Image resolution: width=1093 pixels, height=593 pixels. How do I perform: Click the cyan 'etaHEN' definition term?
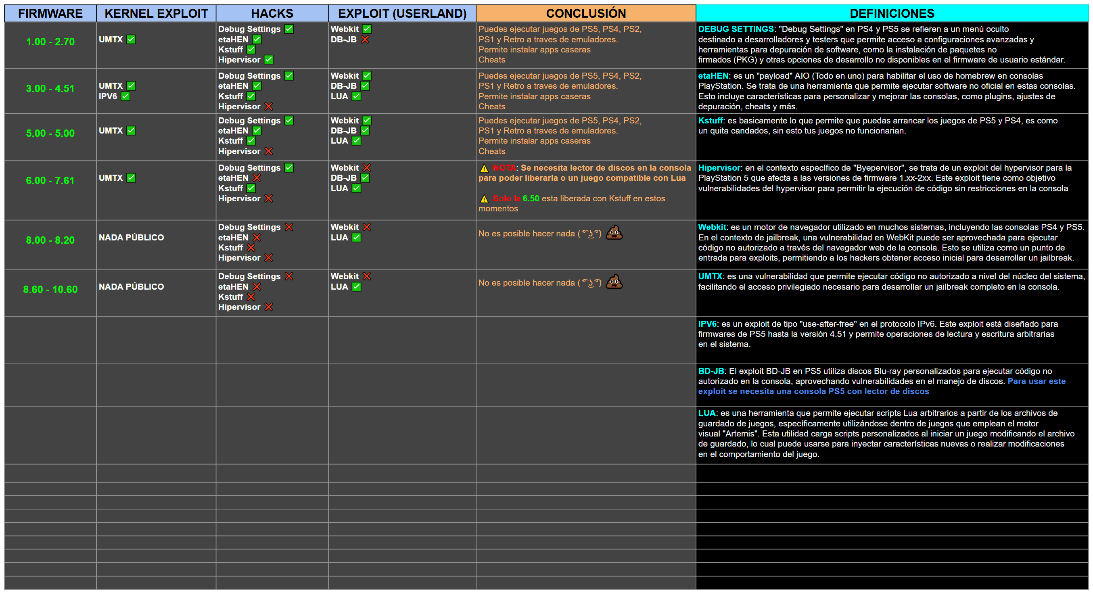(x=713, y=76)
